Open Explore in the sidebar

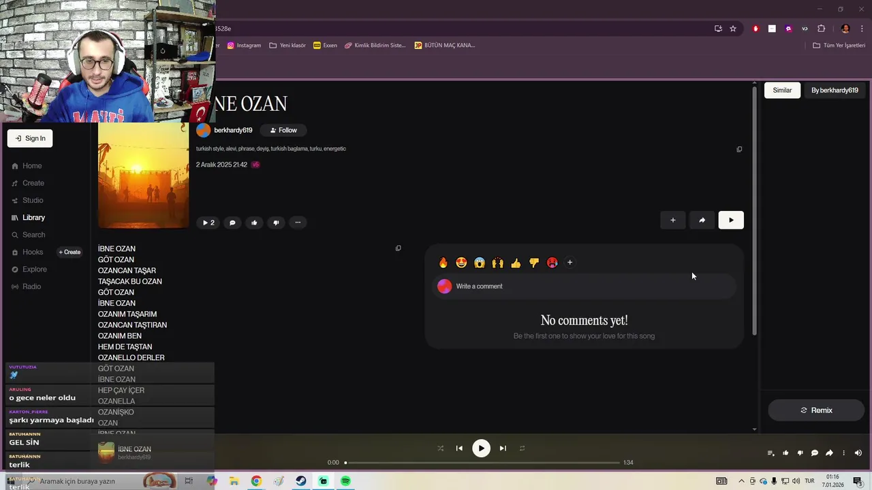point(29,269)
